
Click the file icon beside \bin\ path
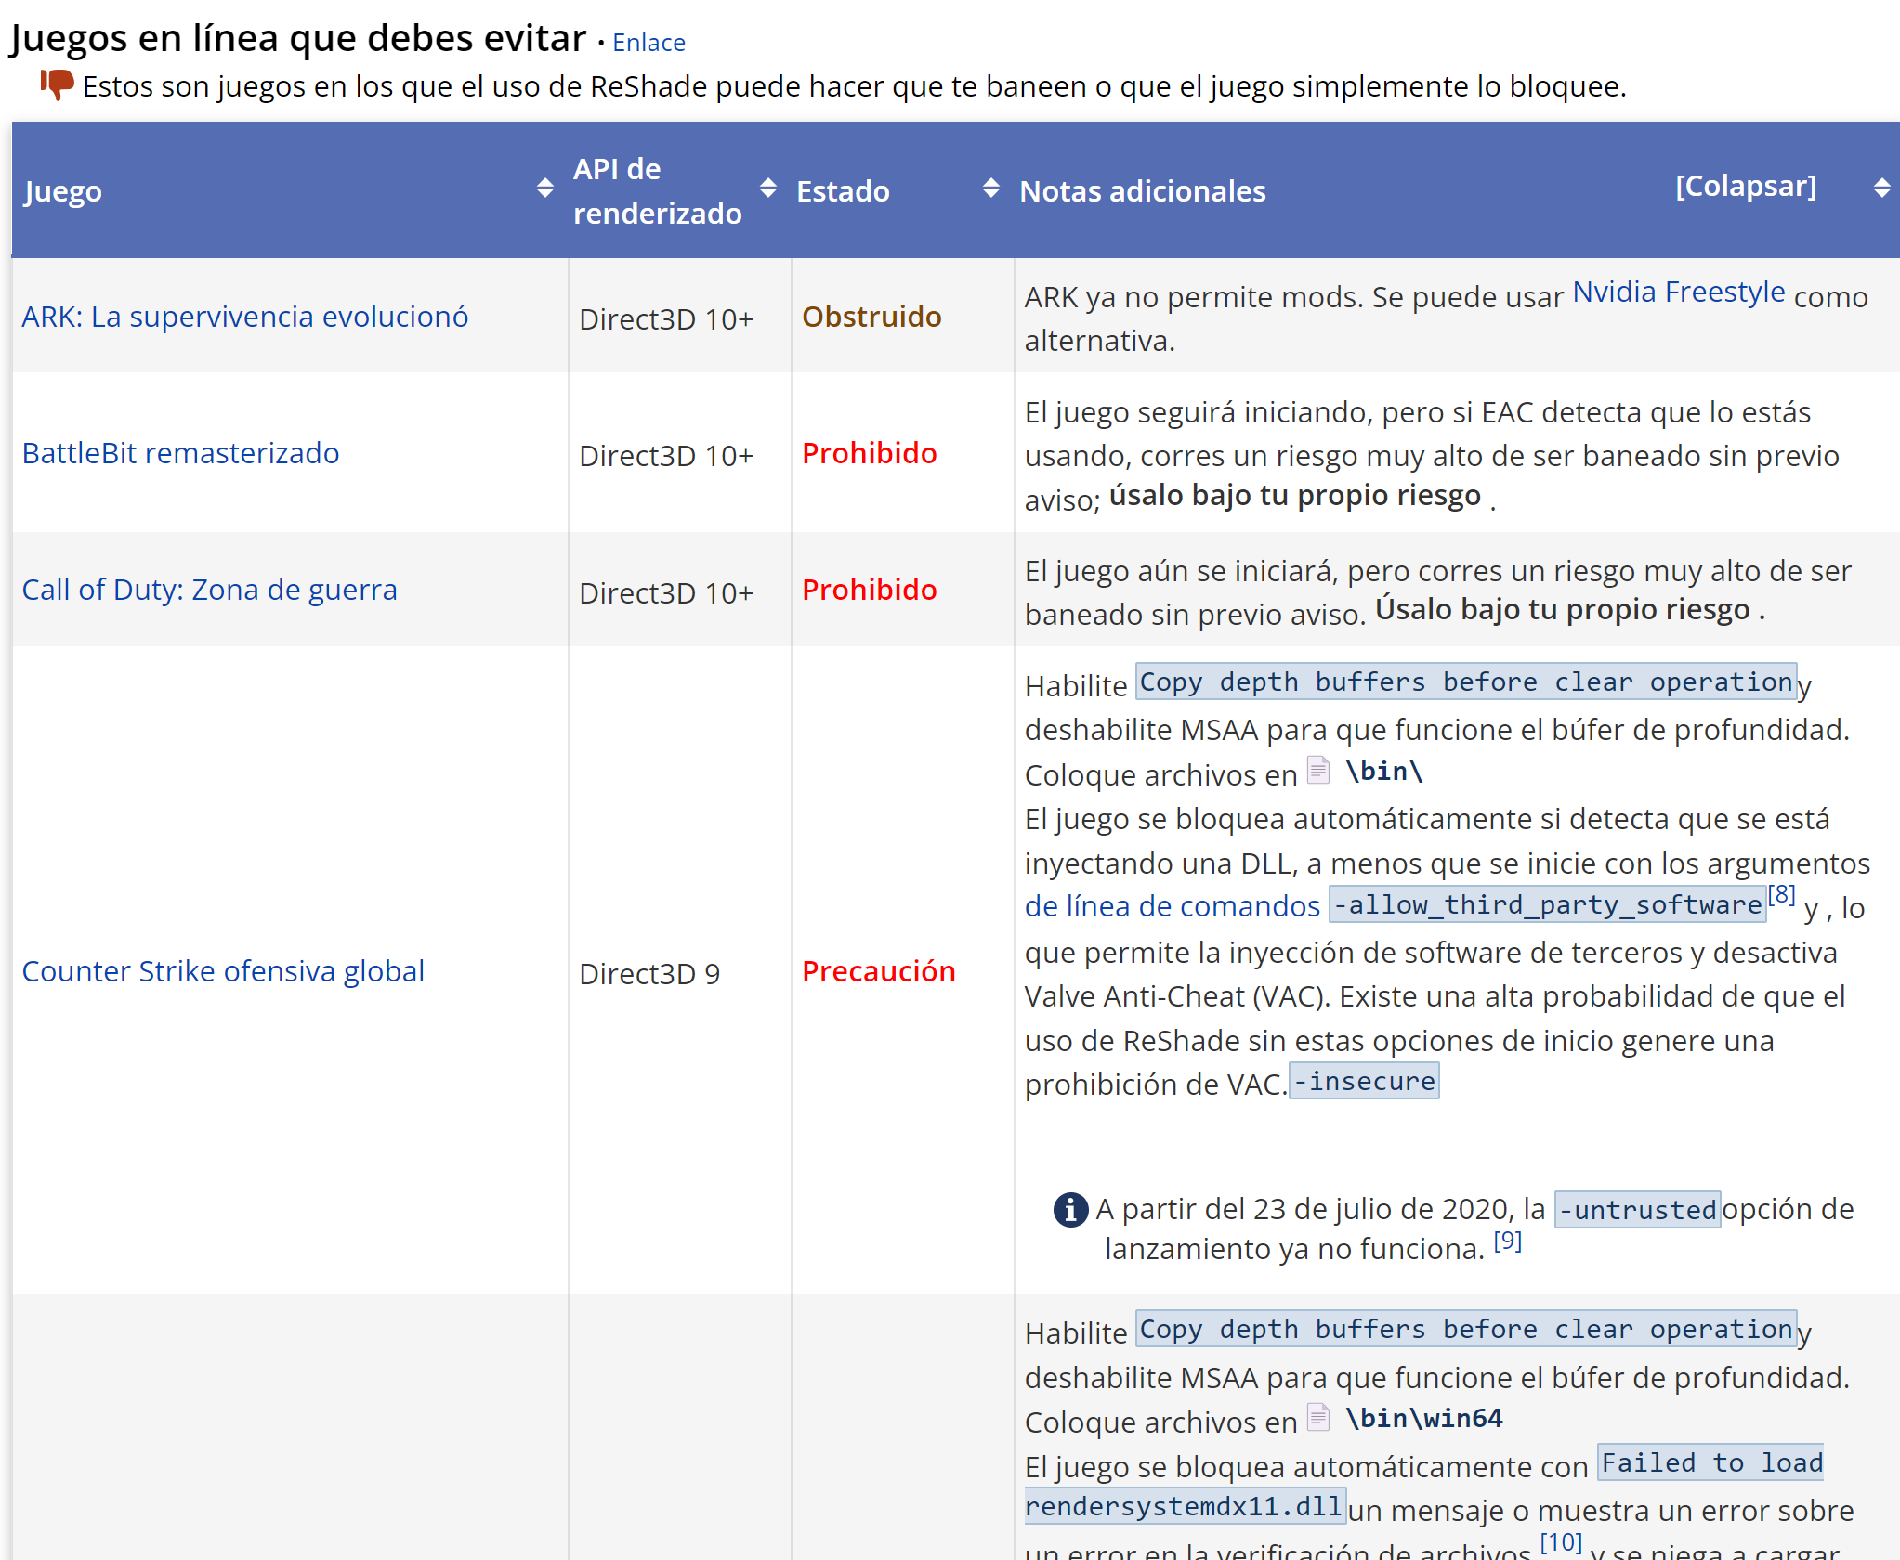pyautogui.click(x=1317, y=771)
